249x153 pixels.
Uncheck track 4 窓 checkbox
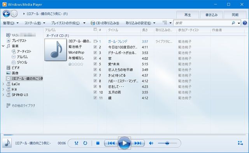(95, 58)
